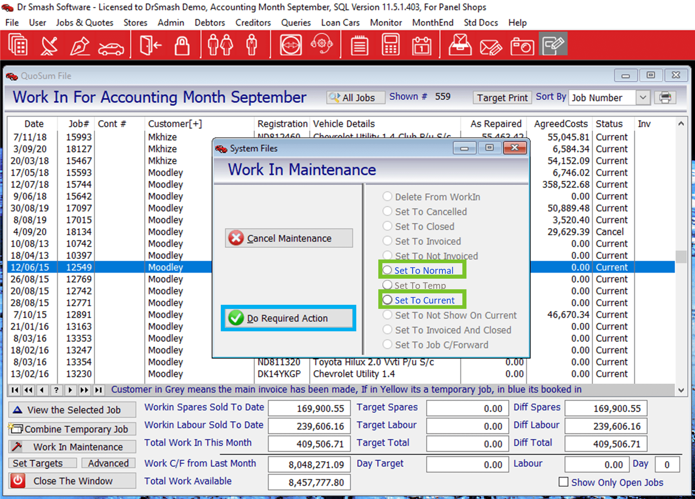The height and width of the screenshot is (499, 695).
Task: Select the Set To Normal radio button
Action: [x=387, y=270]
